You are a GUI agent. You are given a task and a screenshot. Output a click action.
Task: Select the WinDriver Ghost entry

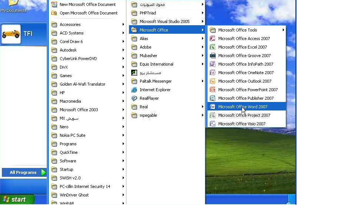tap(88, 195)
